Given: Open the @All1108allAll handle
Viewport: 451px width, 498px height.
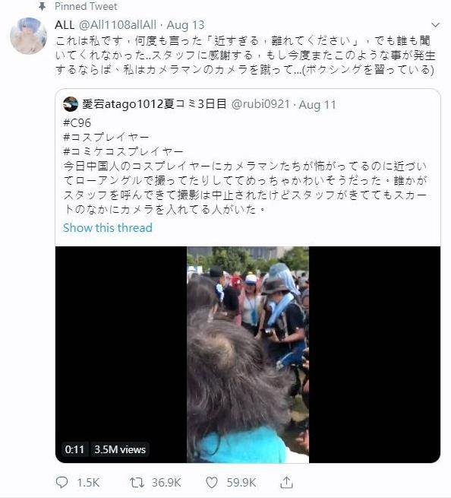Looking at the screenshot, I should point(118,25).
